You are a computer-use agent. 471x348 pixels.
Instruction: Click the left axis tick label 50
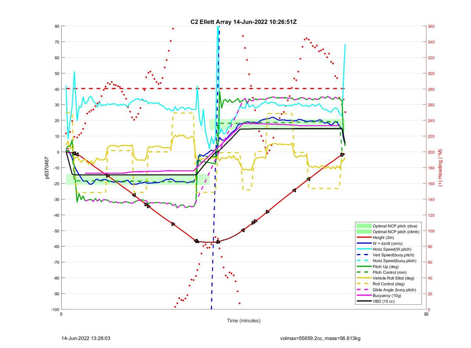pos(57,74)
